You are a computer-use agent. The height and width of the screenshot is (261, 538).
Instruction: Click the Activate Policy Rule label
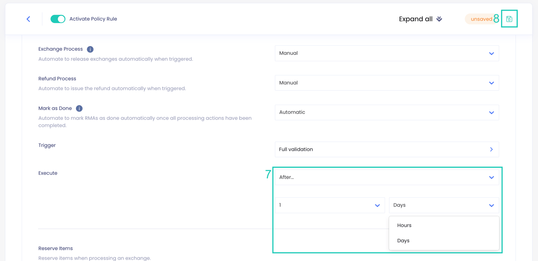(x=93, y=19)
